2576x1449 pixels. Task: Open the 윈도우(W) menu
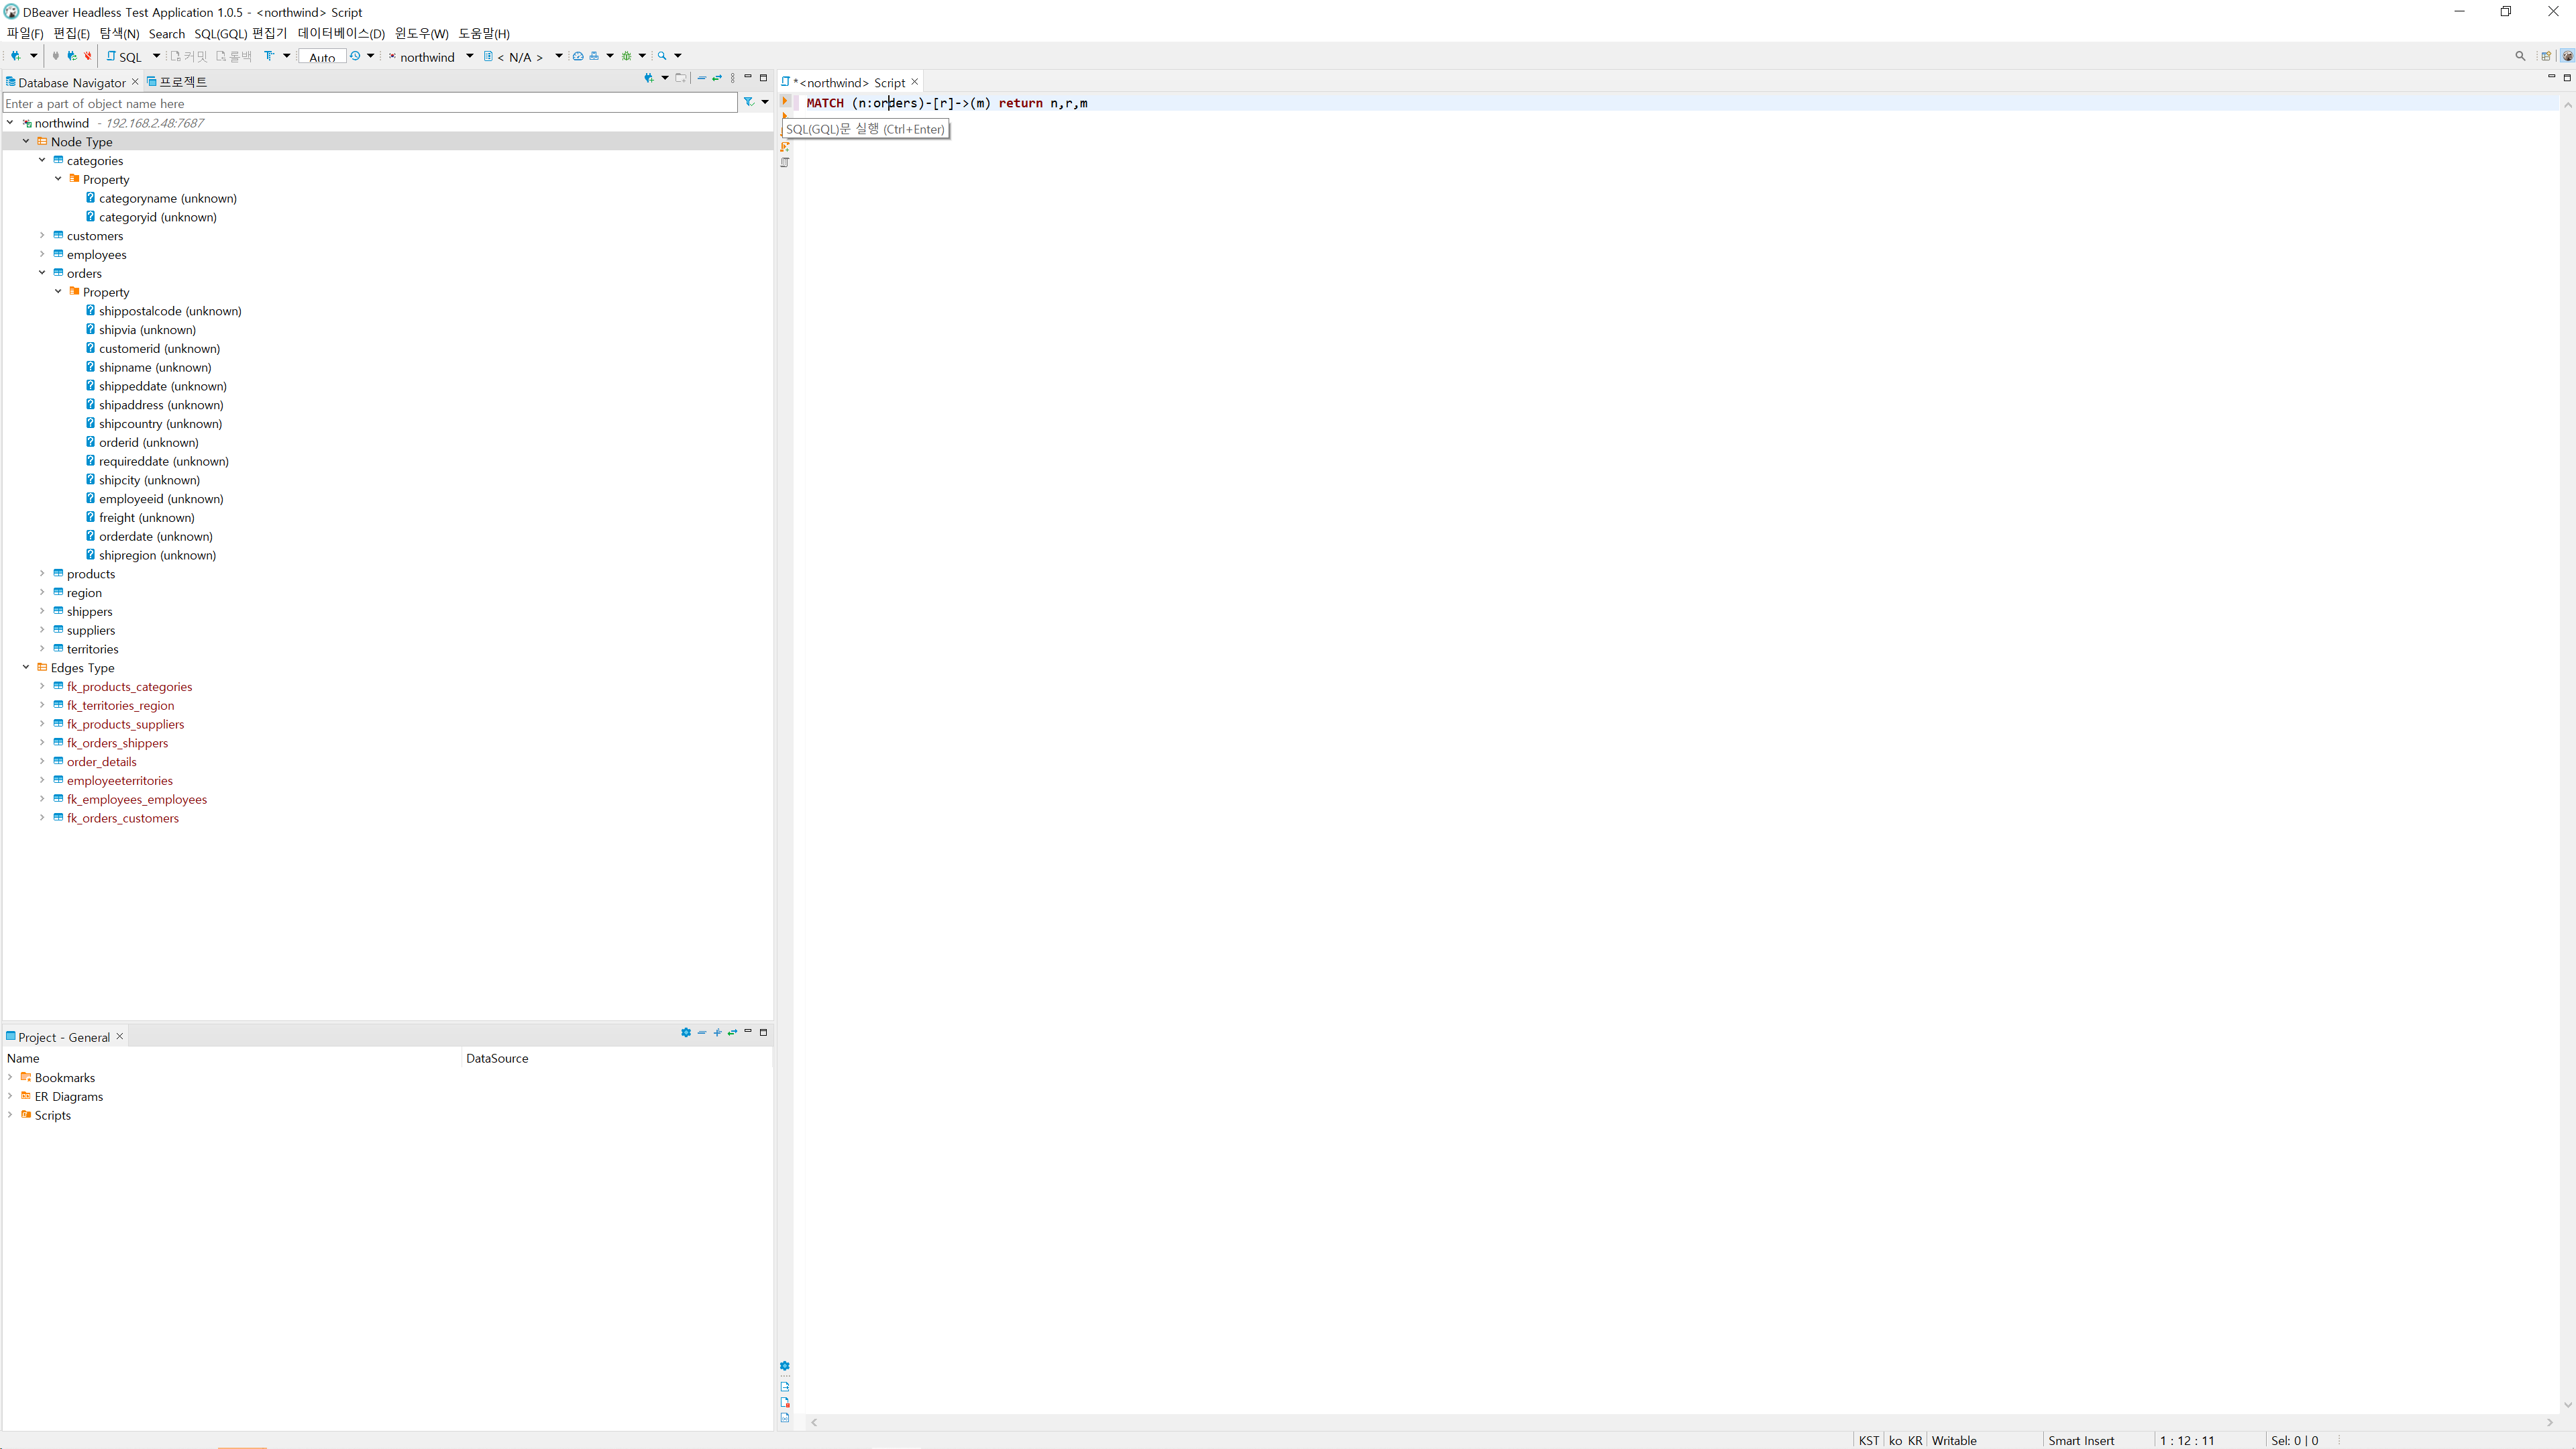pos(421,33)
